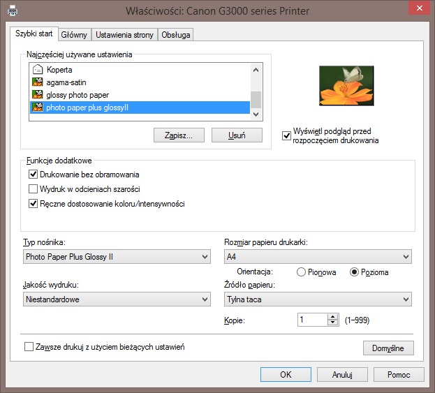
Task: Decrease copies with the down spinner arrow
Action: point(332,322)
